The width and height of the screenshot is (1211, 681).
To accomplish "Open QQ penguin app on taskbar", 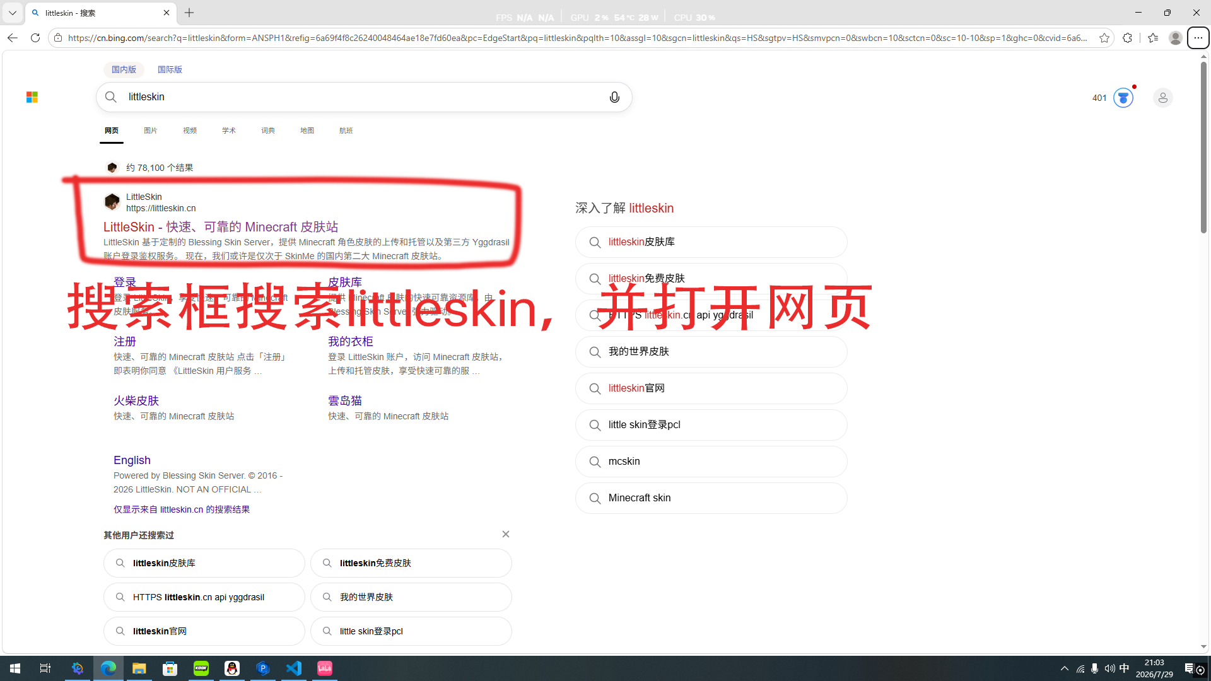I will 232,668.
